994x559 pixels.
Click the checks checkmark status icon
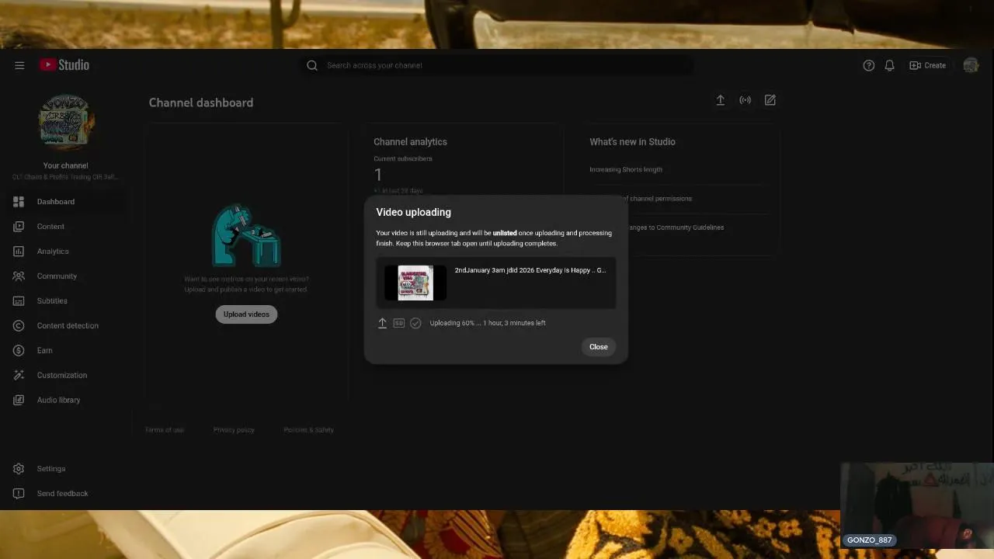tap(415, 323)
